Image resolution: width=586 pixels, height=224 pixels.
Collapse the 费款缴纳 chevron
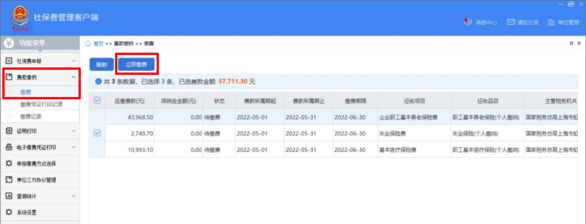coord(73,77)
